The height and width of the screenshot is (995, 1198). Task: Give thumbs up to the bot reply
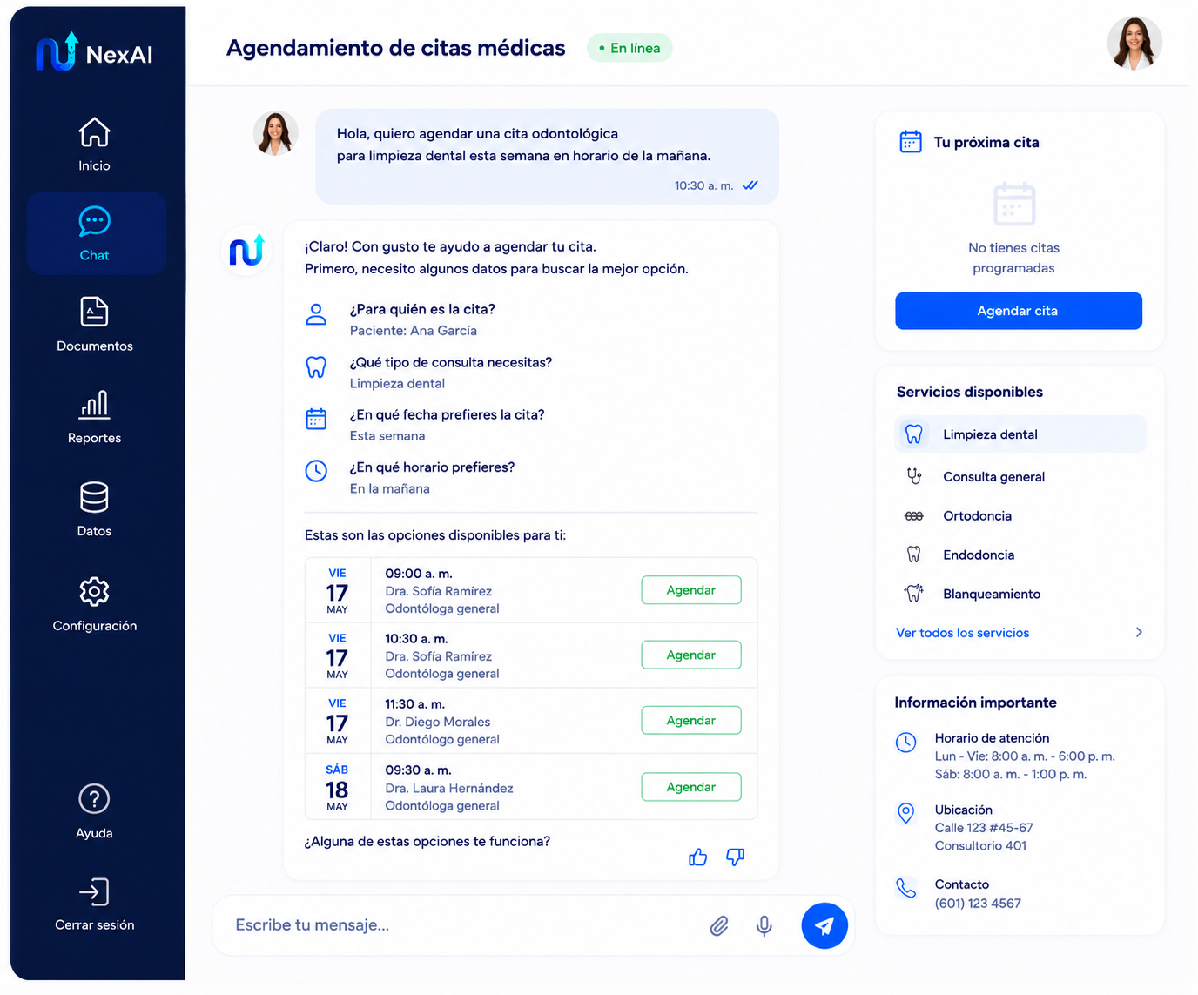(x=698, y=857)
